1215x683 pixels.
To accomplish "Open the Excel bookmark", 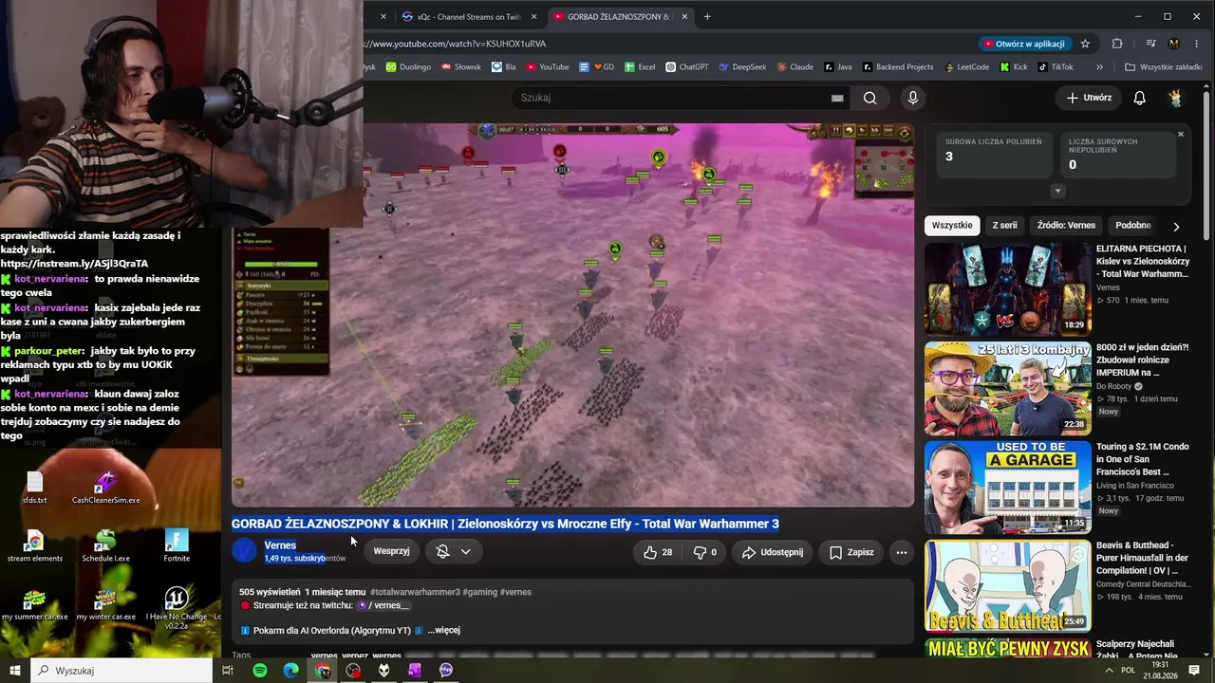I will [x=639, y=67].
